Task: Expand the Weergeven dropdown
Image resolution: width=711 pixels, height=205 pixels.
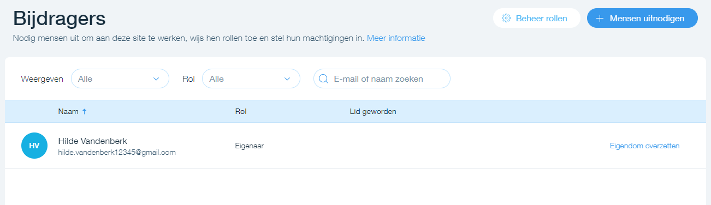Action: (120, 79)
